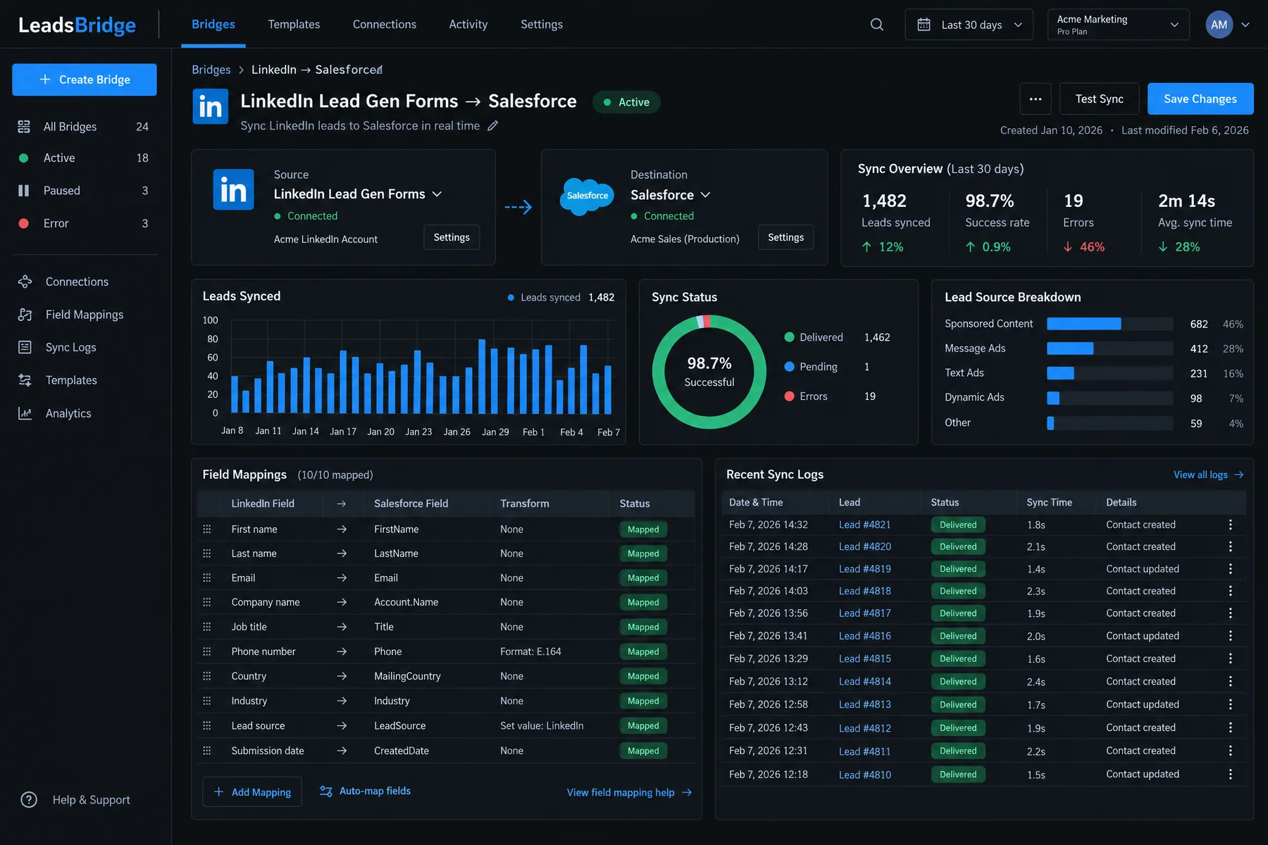Click Save Changes

point(1200,99)
